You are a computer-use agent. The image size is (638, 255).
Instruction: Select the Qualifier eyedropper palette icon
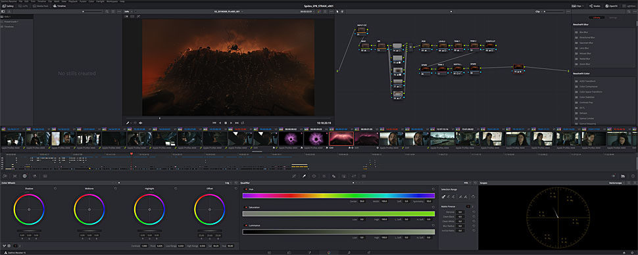click(x=303, y=176)
